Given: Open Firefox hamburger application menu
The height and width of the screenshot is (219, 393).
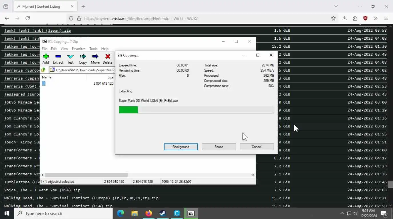Looking at the screenshot, I should pos(386,18).
